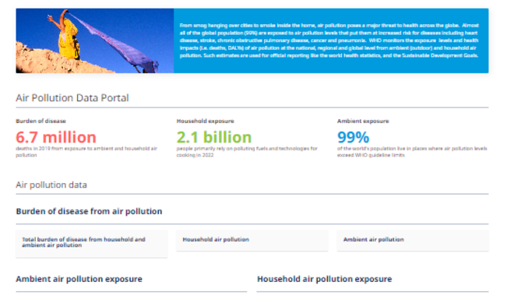Image resolution: width=514 pixels, height=296 pixels.
Task: Click the Household exposure label
Action: tap(205, 121)
